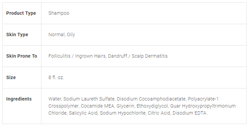Click the Skin Prone To label
The width and height of the screenshot is (250, 127).
click(22, 56)
